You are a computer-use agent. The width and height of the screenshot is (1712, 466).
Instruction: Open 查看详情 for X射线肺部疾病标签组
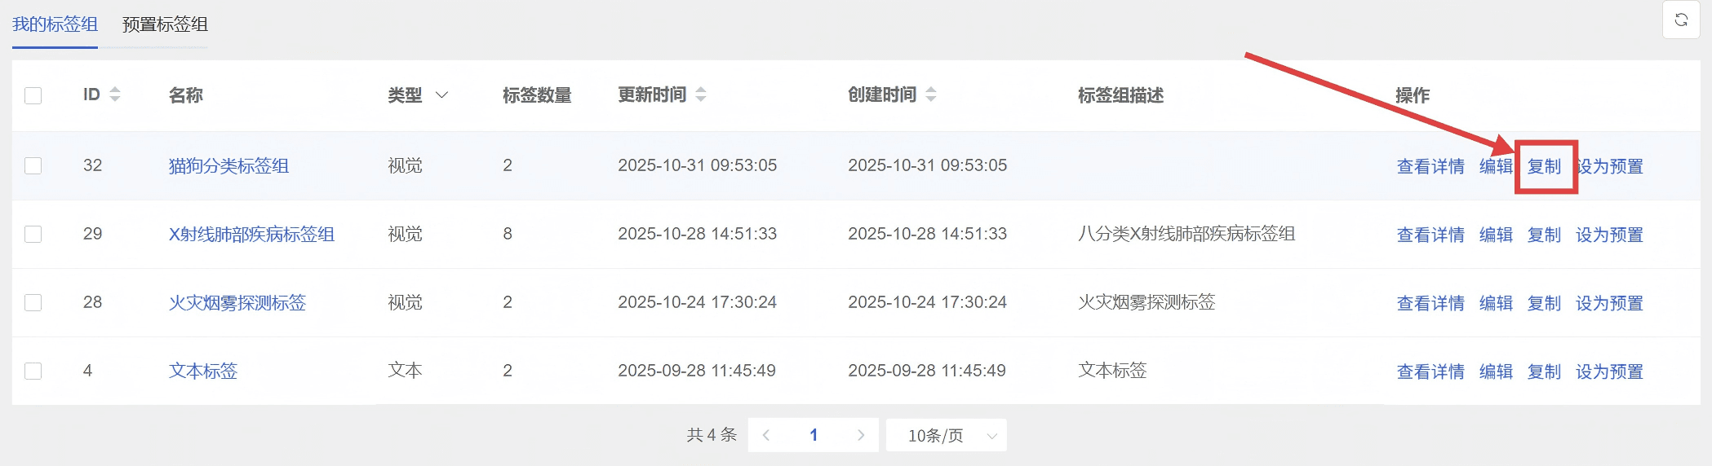(1430, 235)
